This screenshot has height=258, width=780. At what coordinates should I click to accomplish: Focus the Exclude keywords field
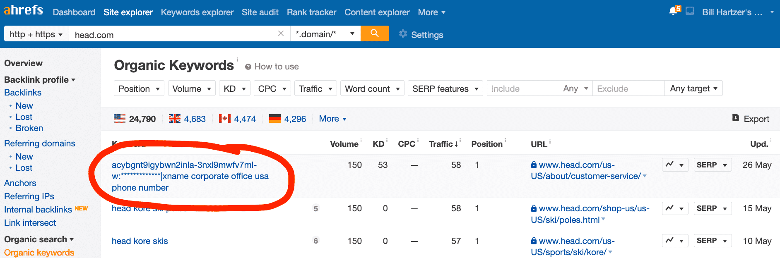coord(628,88)
